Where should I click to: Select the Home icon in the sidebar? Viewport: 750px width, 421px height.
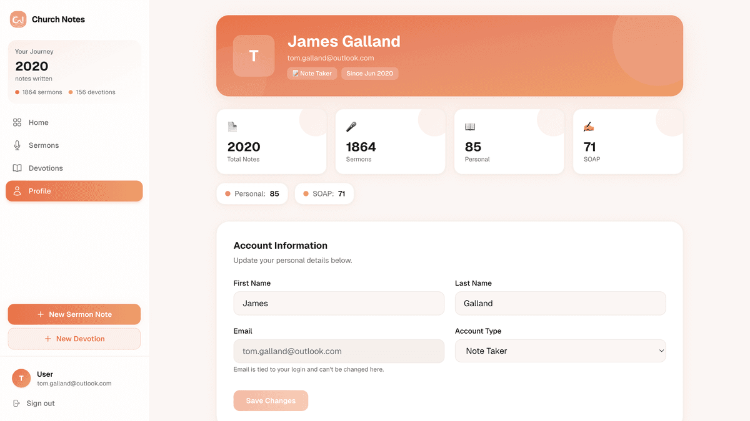coord(17,122)
